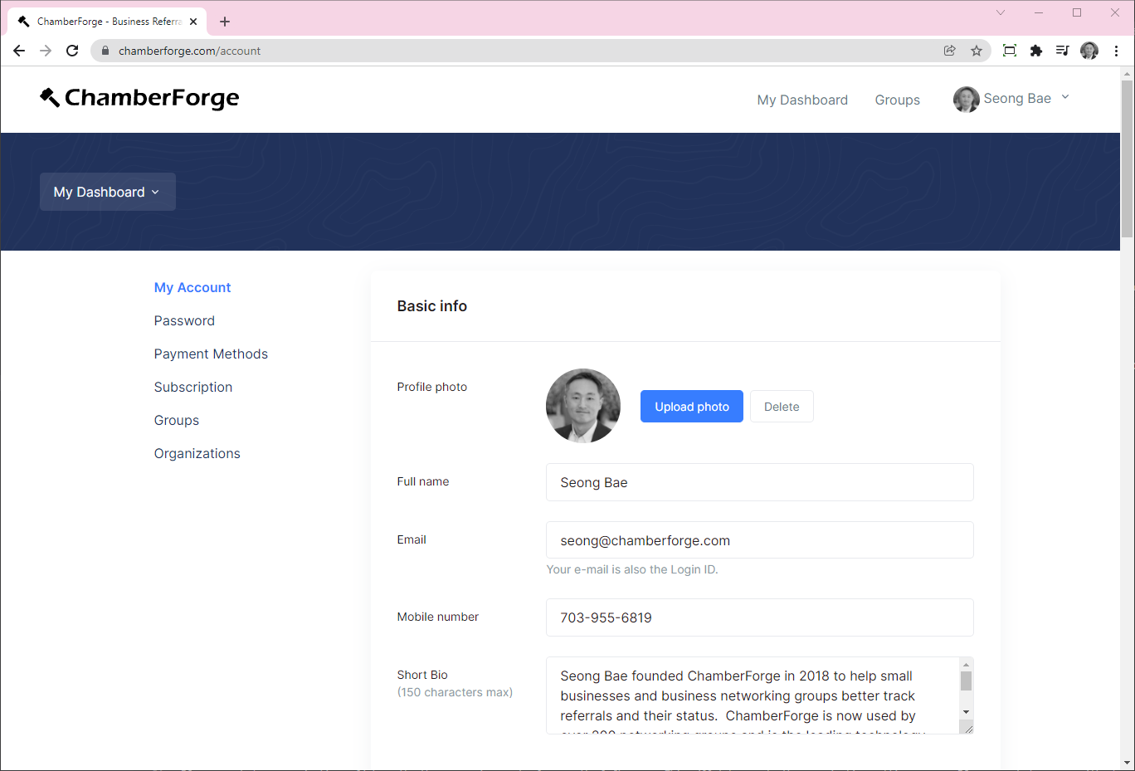
Task: Select Groups in the top navigation
Action: 897,100
